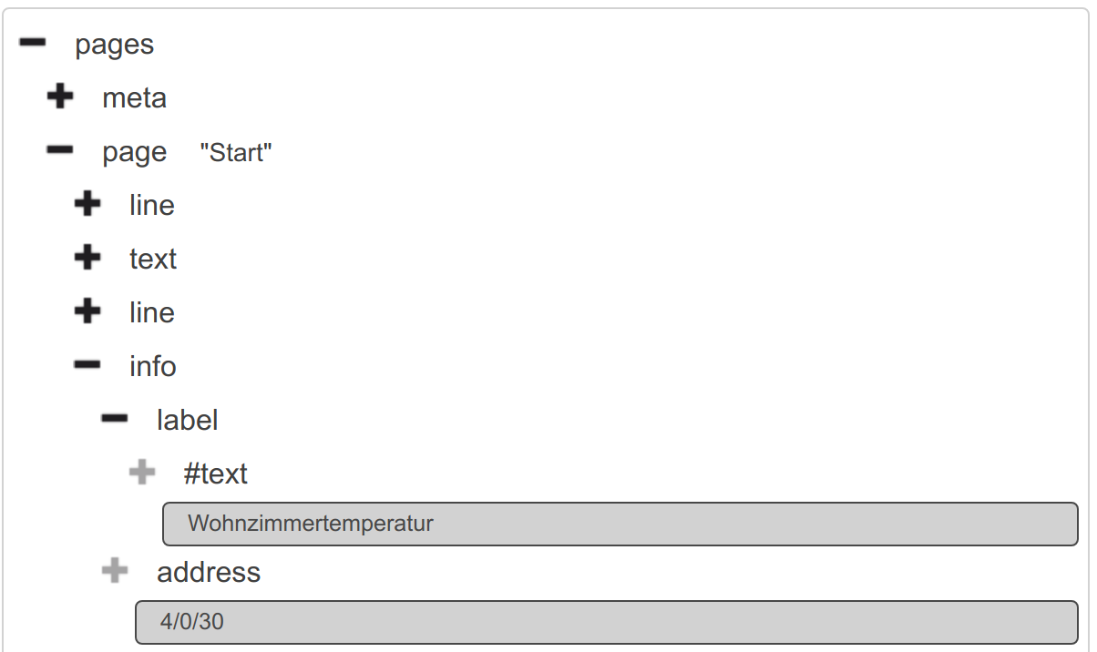Expand the line node below text
This screenshot has height=652, width=1097.
coord(87,312)
